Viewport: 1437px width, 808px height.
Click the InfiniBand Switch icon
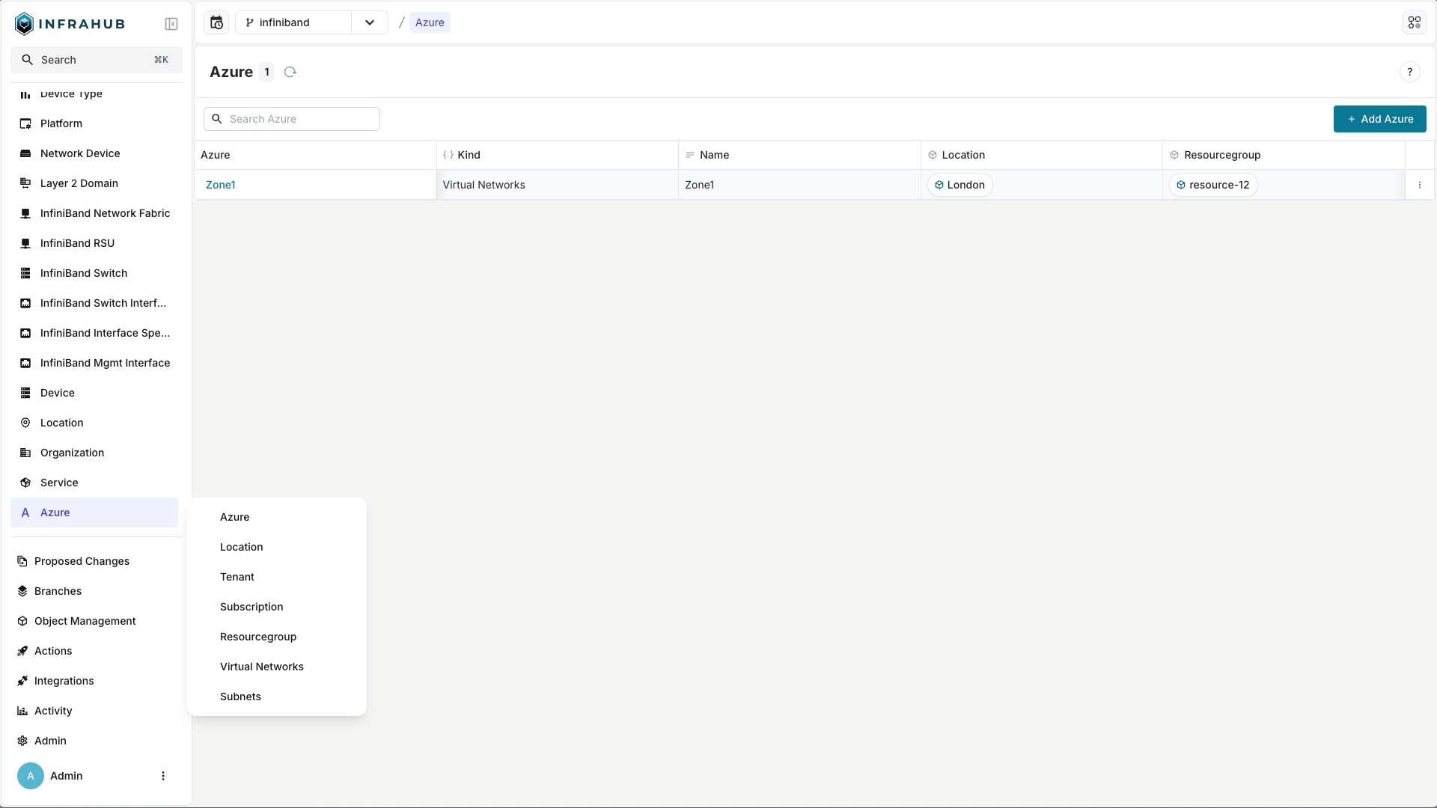[x=25, y=273]
